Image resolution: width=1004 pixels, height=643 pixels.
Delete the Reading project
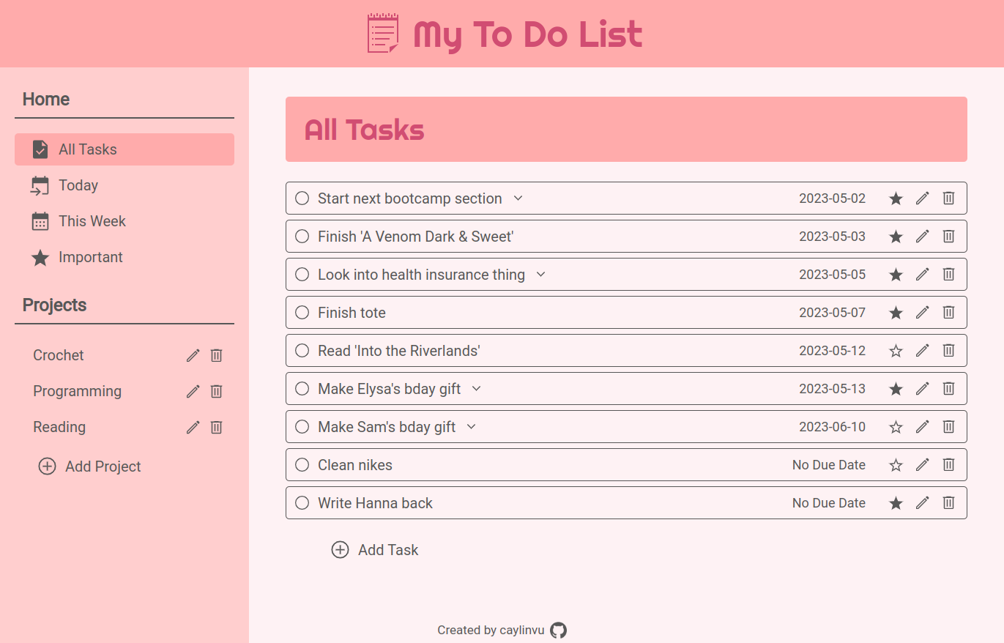click(x=216, y=427)
